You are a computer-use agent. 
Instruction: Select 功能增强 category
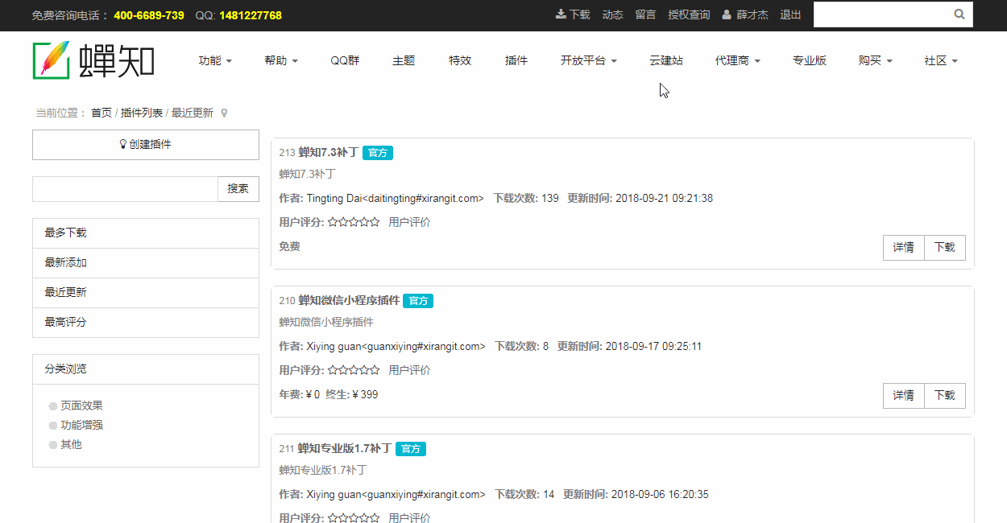click(x=82, y=425)
